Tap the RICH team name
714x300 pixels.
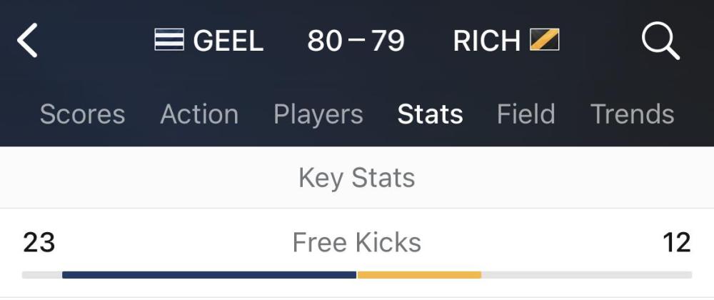pyautogui.click(x=487, y=41)
